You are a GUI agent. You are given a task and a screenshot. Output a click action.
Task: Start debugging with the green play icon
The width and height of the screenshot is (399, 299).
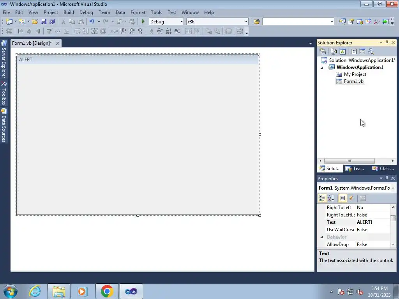(143, 22)
